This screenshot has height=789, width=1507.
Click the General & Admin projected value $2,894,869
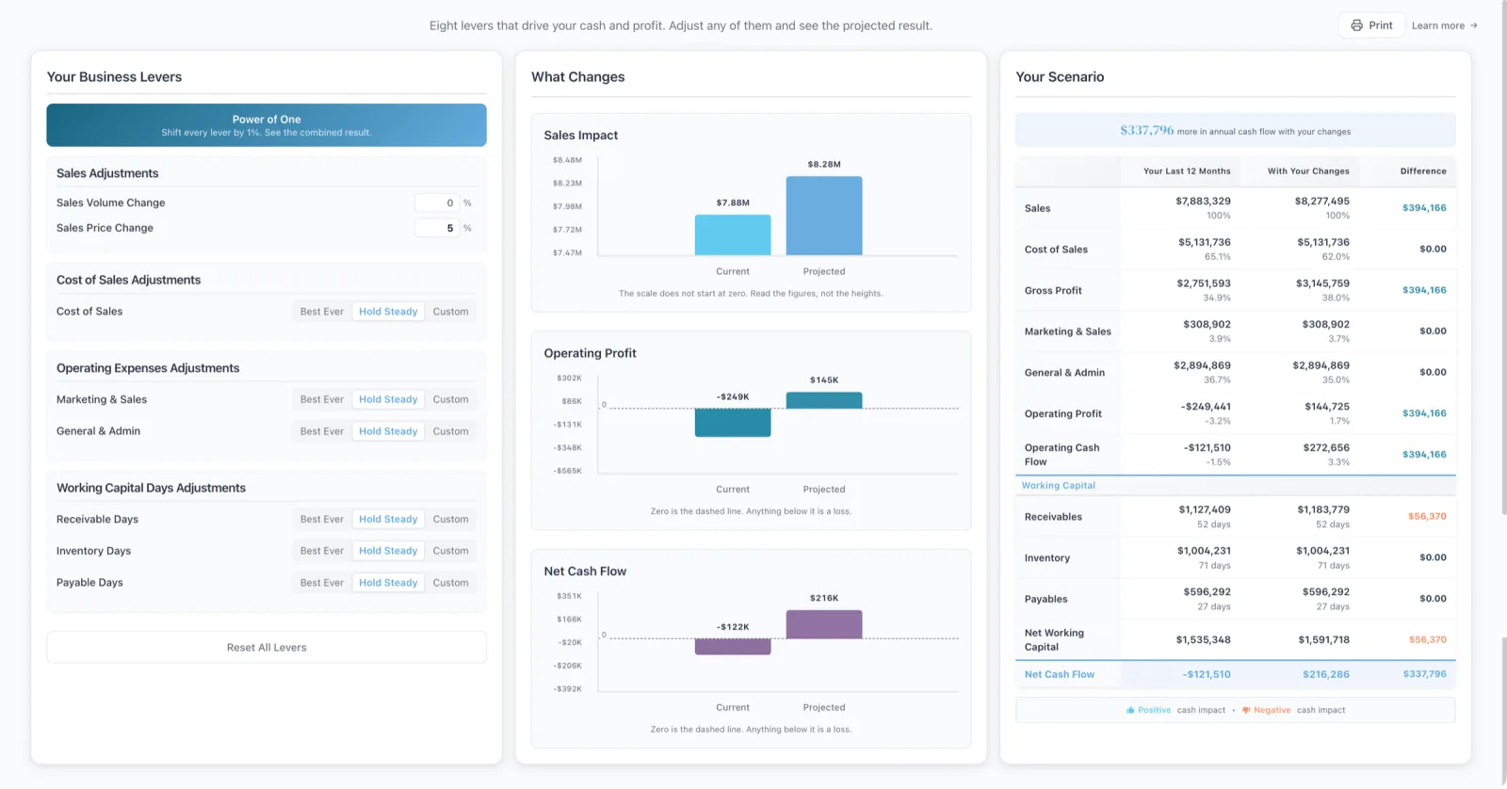(1321, 365)
